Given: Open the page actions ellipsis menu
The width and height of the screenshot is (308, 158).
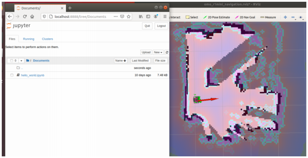Looking at the screenshot, I should tap(116, 17).
